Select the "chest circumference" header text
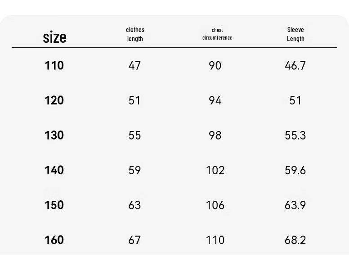Viewport: 349px width, 262px height. coord(217,34)
